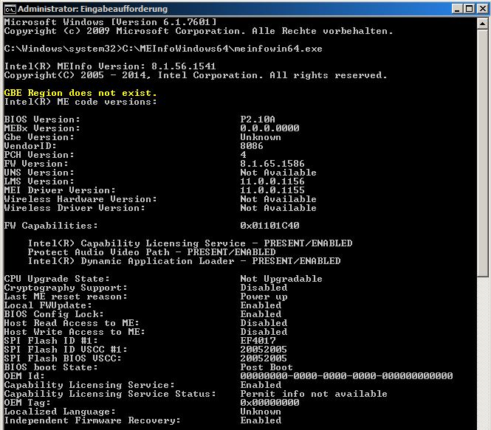Click 'Permit info not available' status
The width and height of the screenshot is (491, 430).
coord(314,394)
